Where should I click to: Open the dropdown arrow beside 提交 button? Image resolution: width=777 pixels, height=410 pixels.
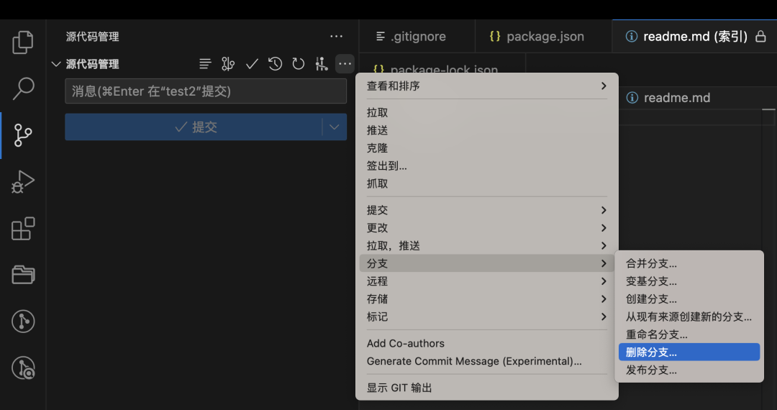[x=334, y=127]
